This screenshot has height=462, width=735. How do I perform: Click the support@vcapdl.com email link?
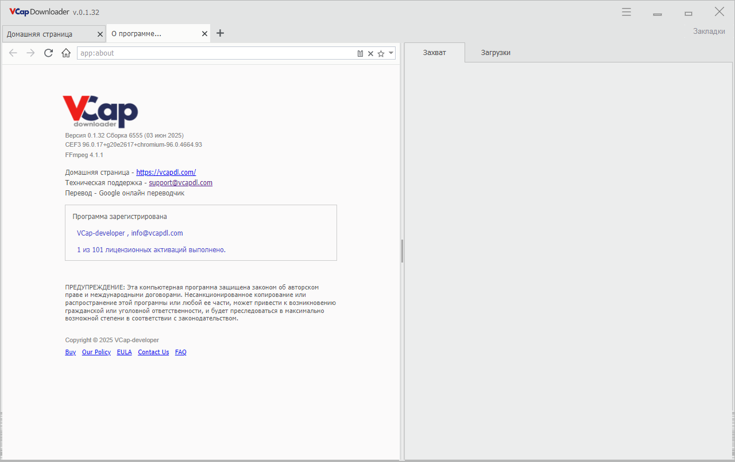coord(181,183)
